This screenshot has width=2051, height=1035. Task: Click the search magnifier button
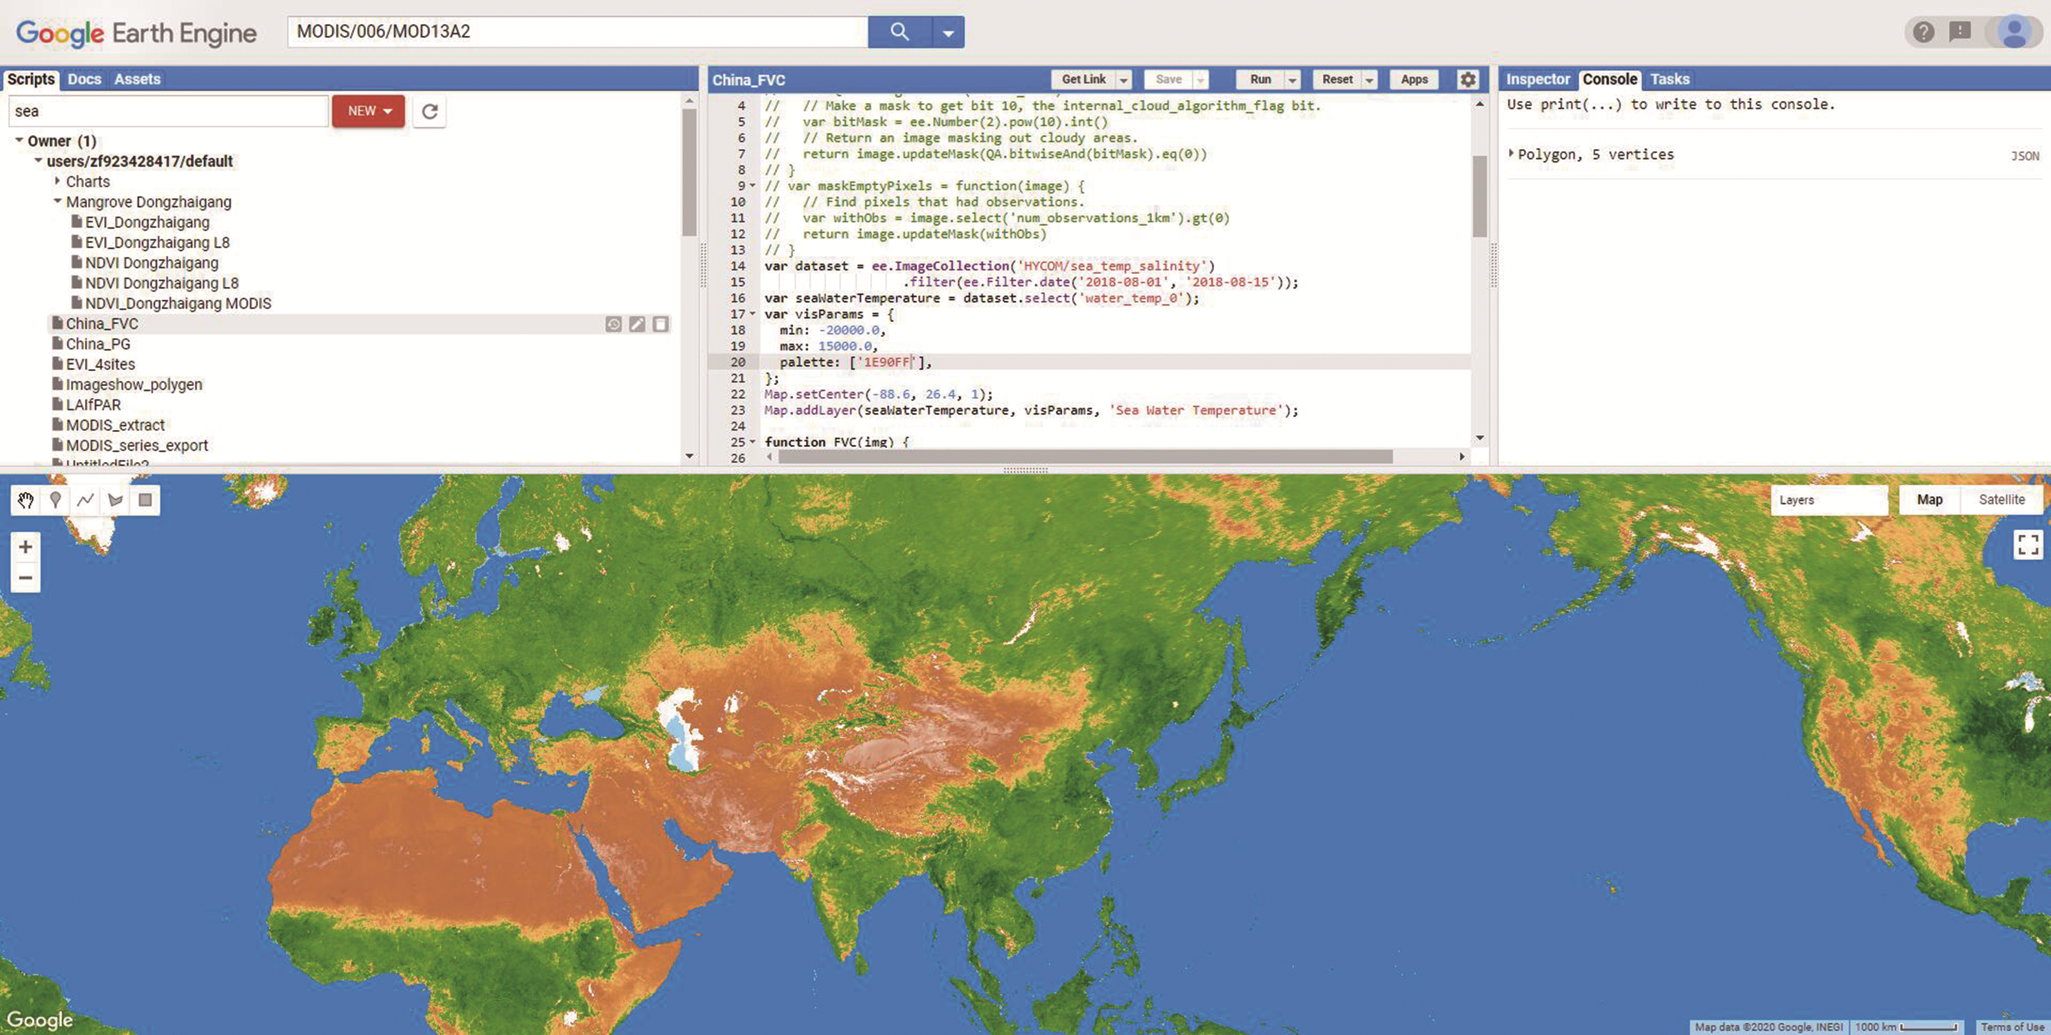900,32
